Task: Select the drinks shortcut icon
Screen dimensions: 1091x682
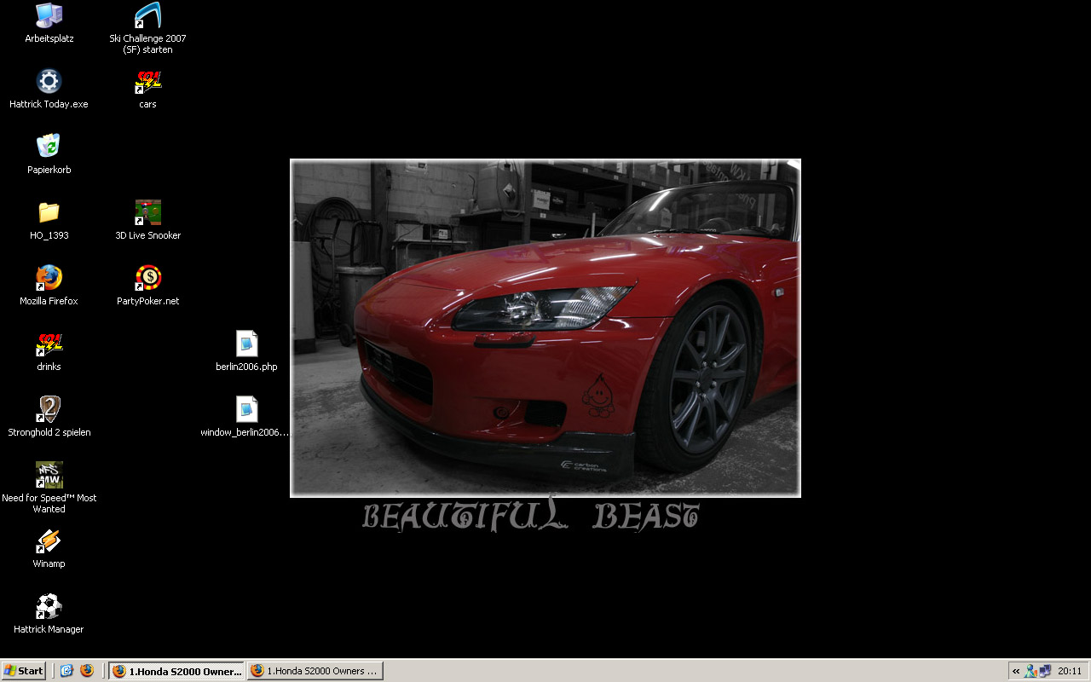Action: (49, 344)
